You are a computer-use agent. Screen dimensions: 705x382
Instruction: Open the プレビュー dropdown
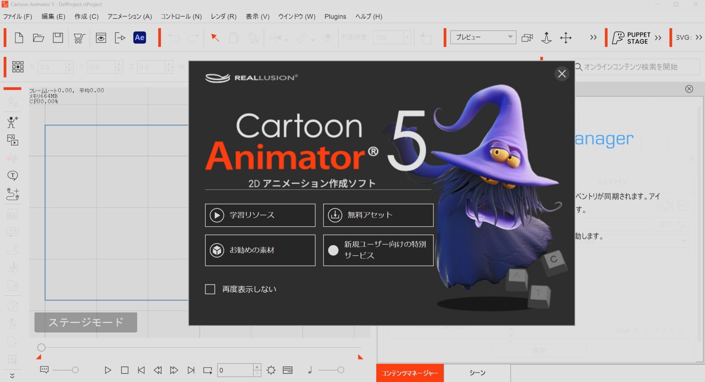pos(483,37)
